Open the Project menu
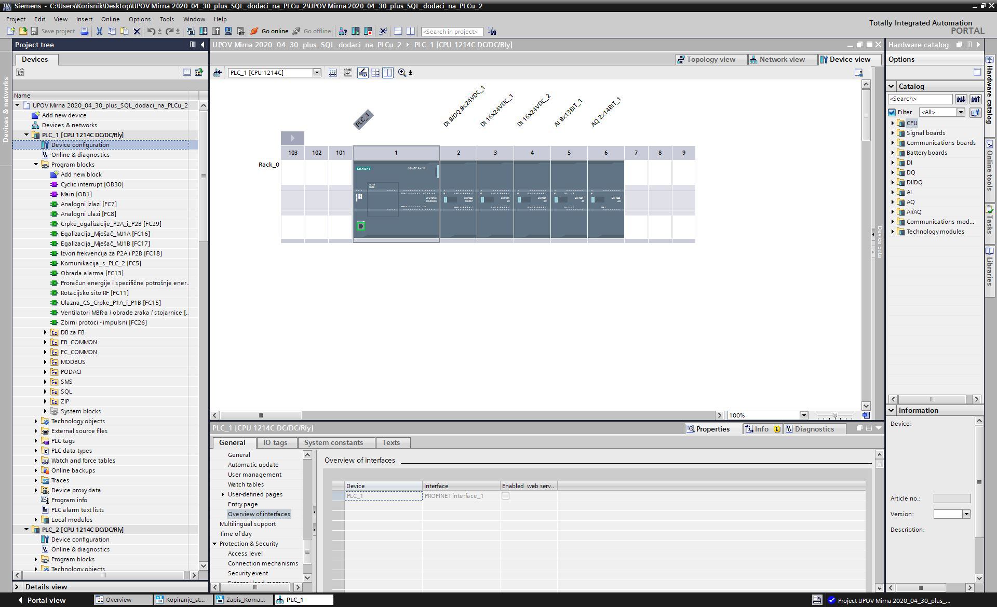 [x=16, y=19]
